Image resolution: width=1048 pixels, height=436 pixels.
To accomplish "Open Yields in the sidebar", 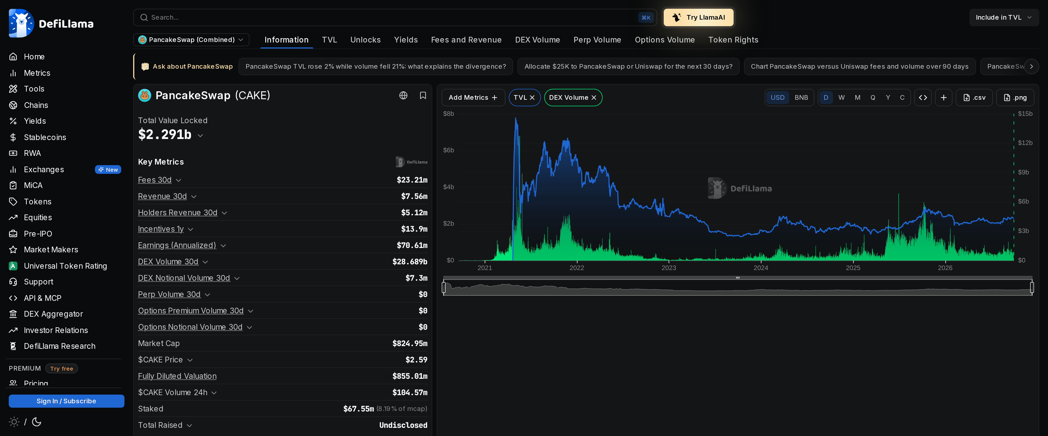I will (x=35, y=121).
